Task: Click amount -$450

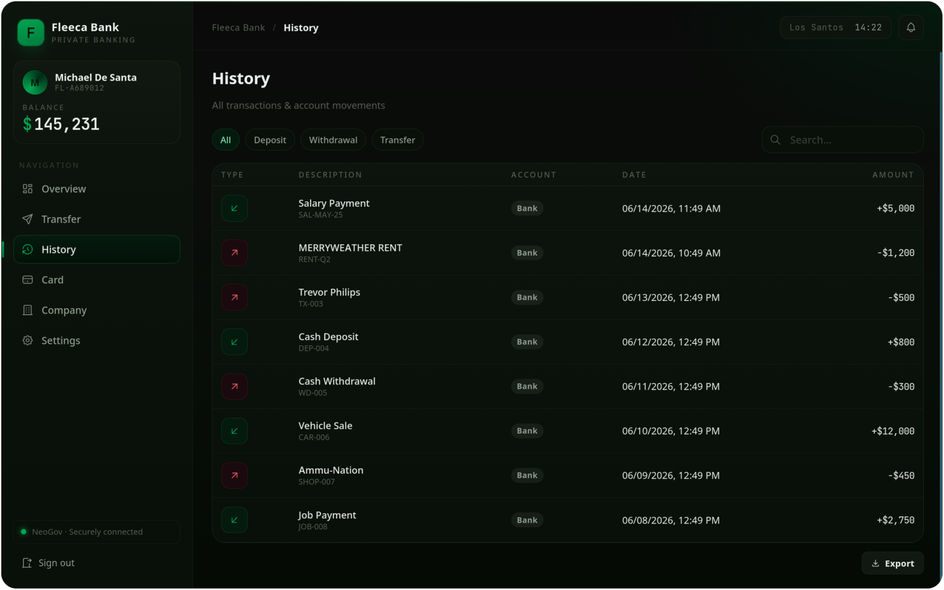Action: pos(901,475)
